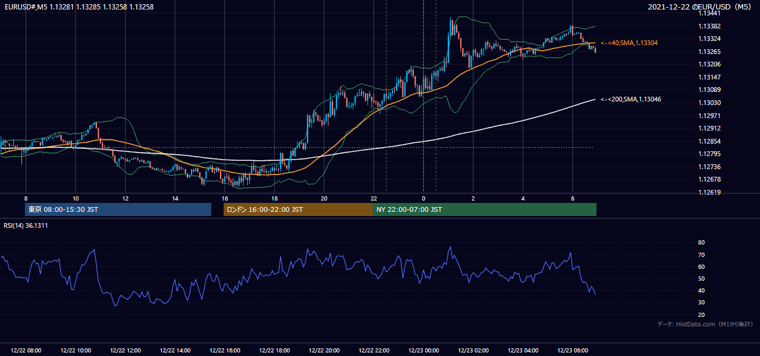This screenshot has width=760, height=356.
Task: Click price axis value 1.12795
Action: pos(709,154)
